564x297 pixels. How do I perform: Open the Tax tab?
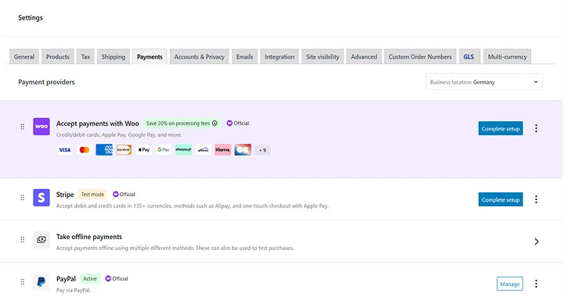pyautogui.click(x=85, y=57)
